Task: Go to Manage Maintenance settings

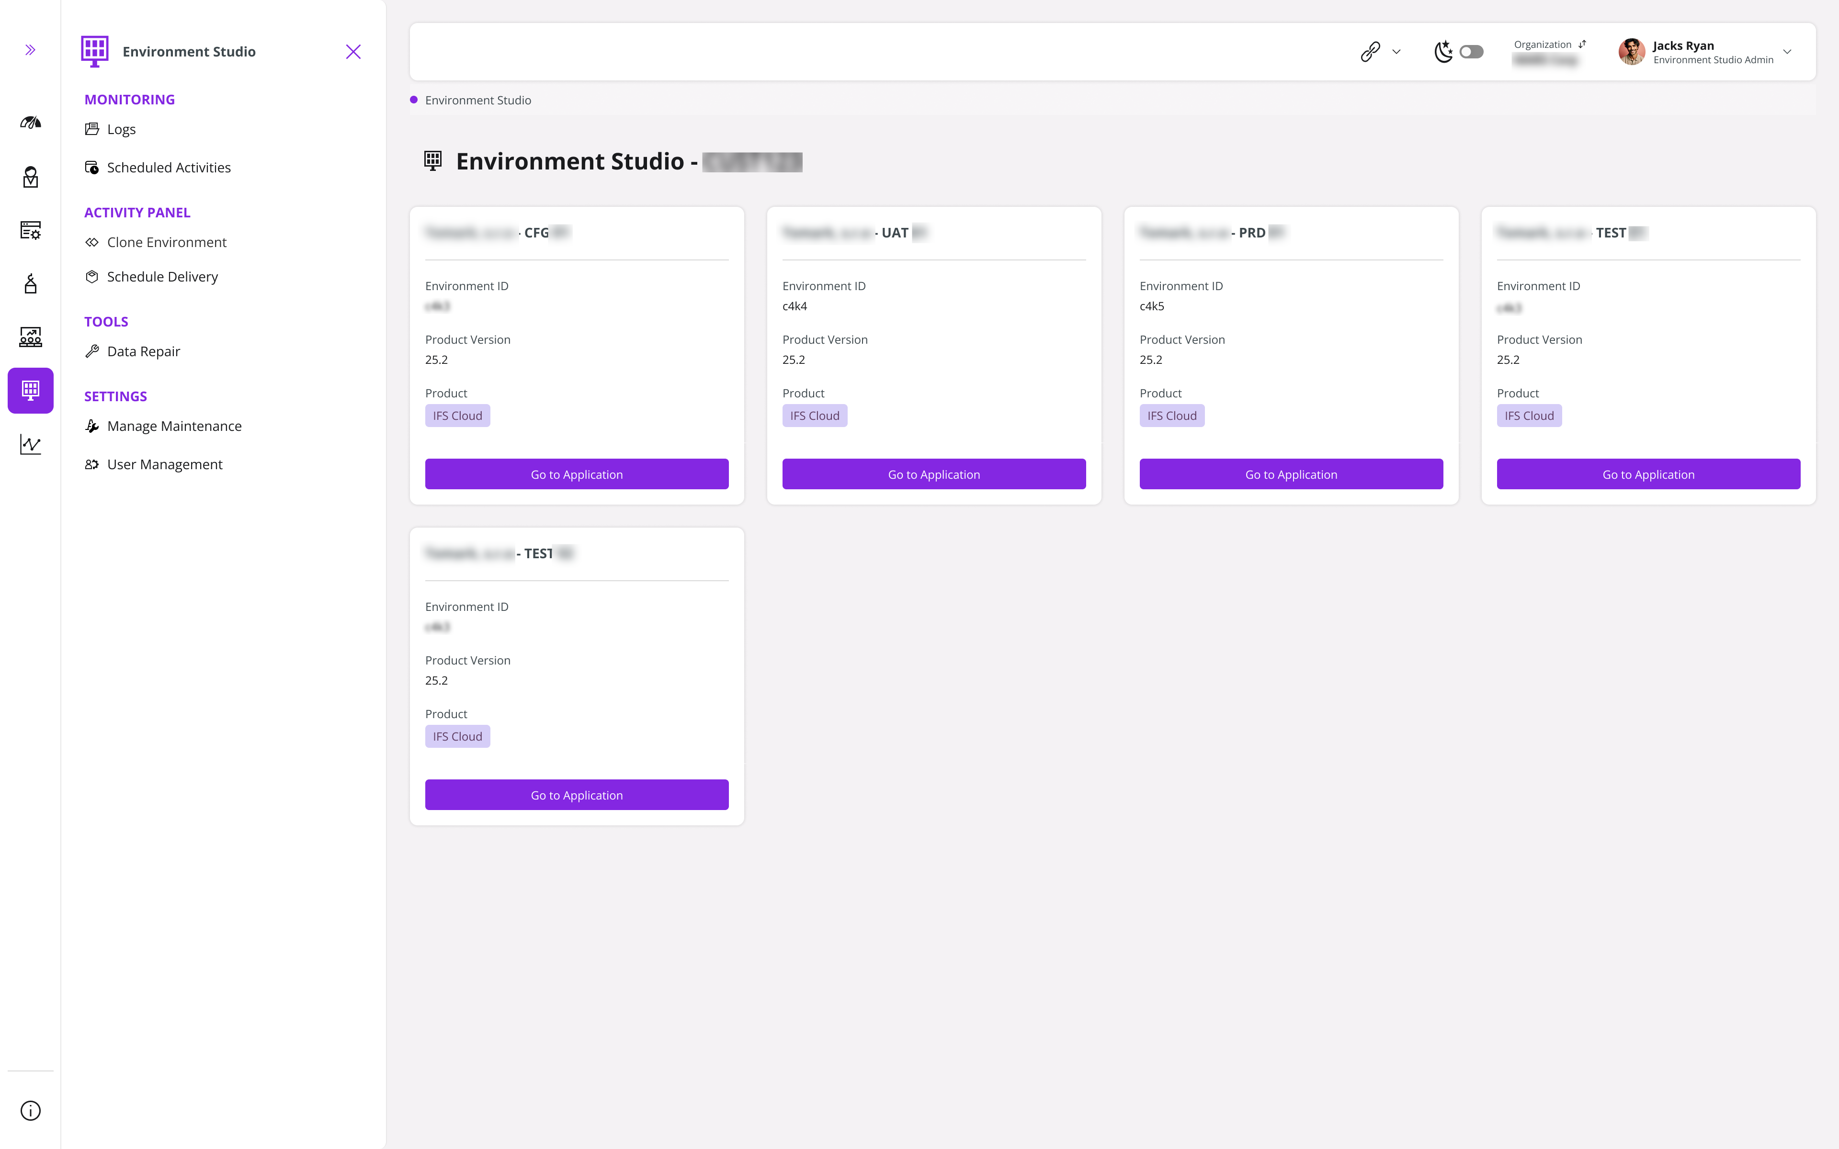Action: (x=174, y=426)
